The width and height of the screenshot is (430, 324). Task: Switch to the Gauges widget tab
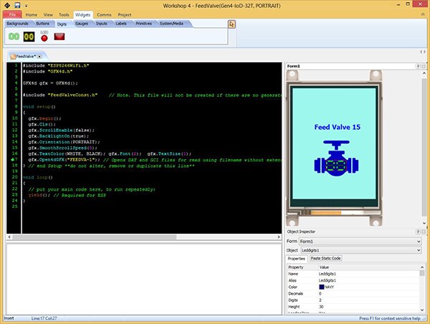point(82,23)
